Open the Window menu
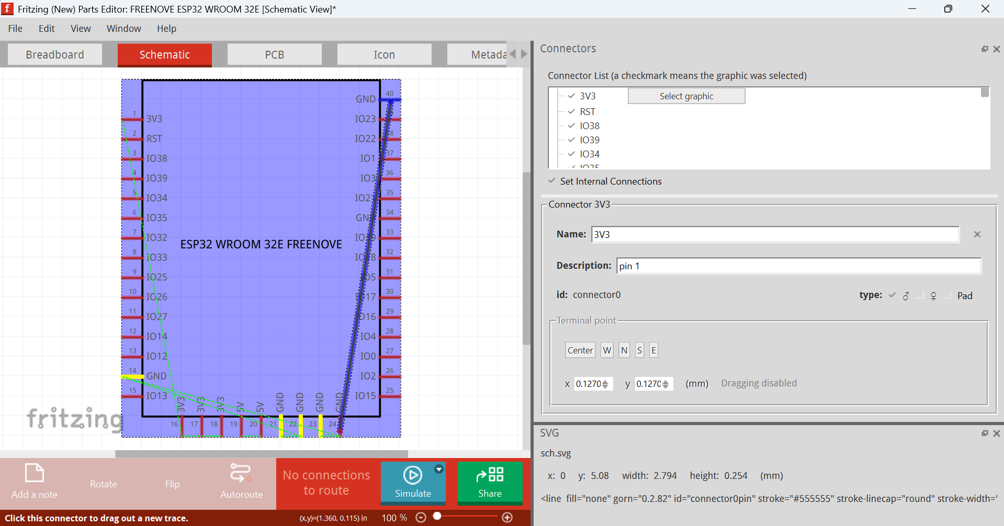Image resolution: width=1004 pixels, height=526 pixels. pyautogui.click(x=123, y=28)
